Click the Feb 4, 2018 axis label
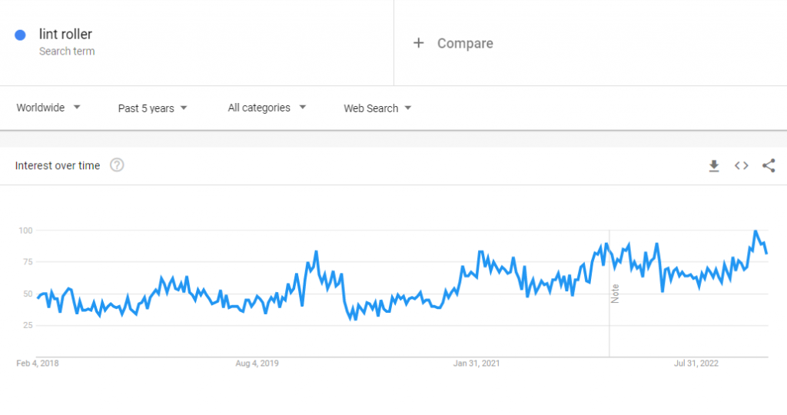The image size is (787, 415). coord(37,364)
